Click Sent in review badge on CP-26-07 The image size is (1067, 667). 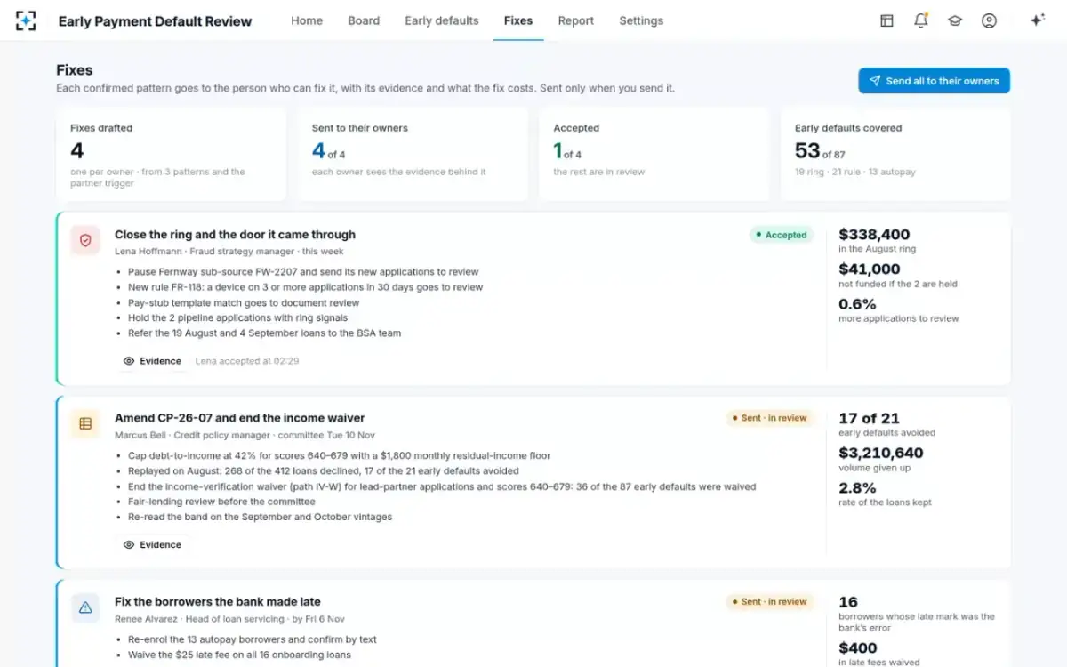(x=769, y=418)
